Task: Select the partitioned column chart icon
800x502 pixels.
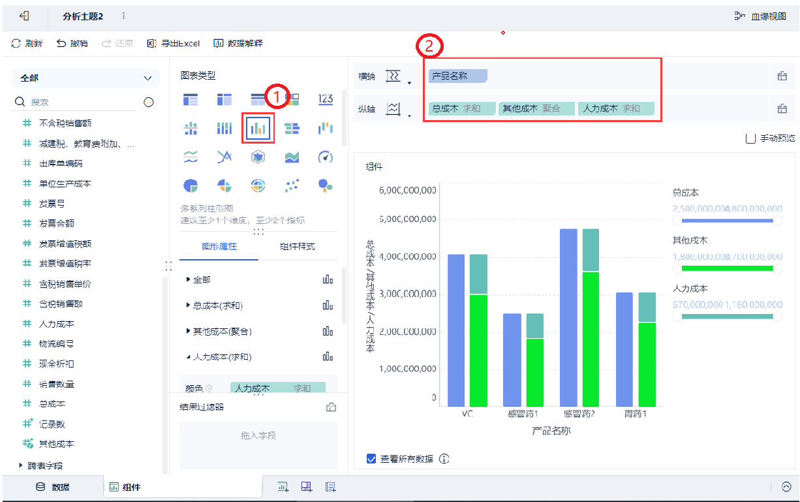Action: click(191, 129)
